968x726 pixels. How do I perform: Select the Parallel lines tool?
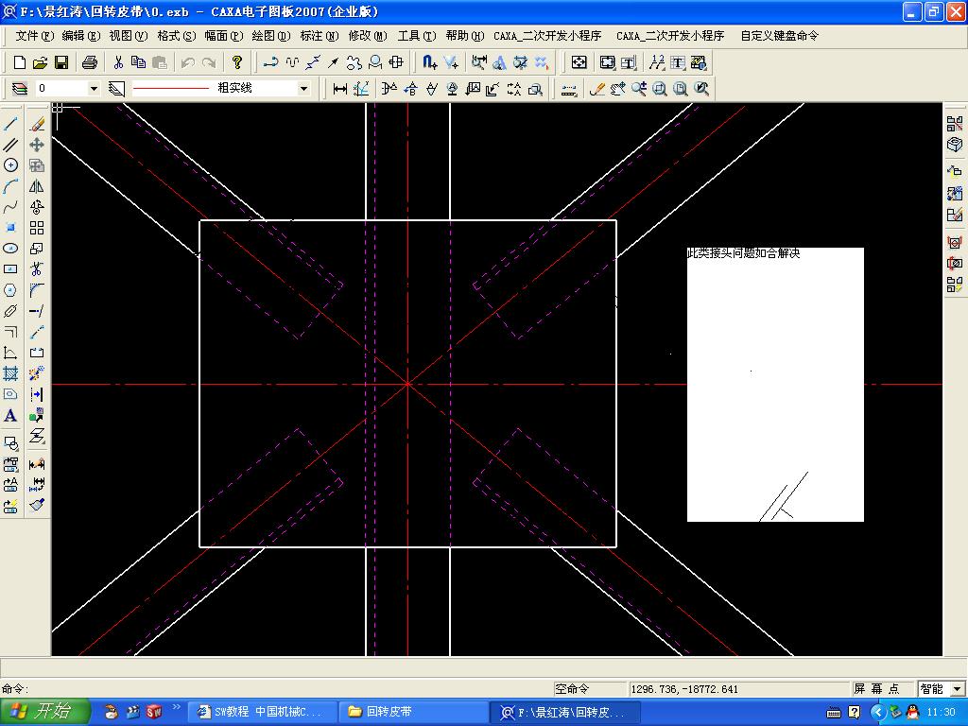point(10,145)
